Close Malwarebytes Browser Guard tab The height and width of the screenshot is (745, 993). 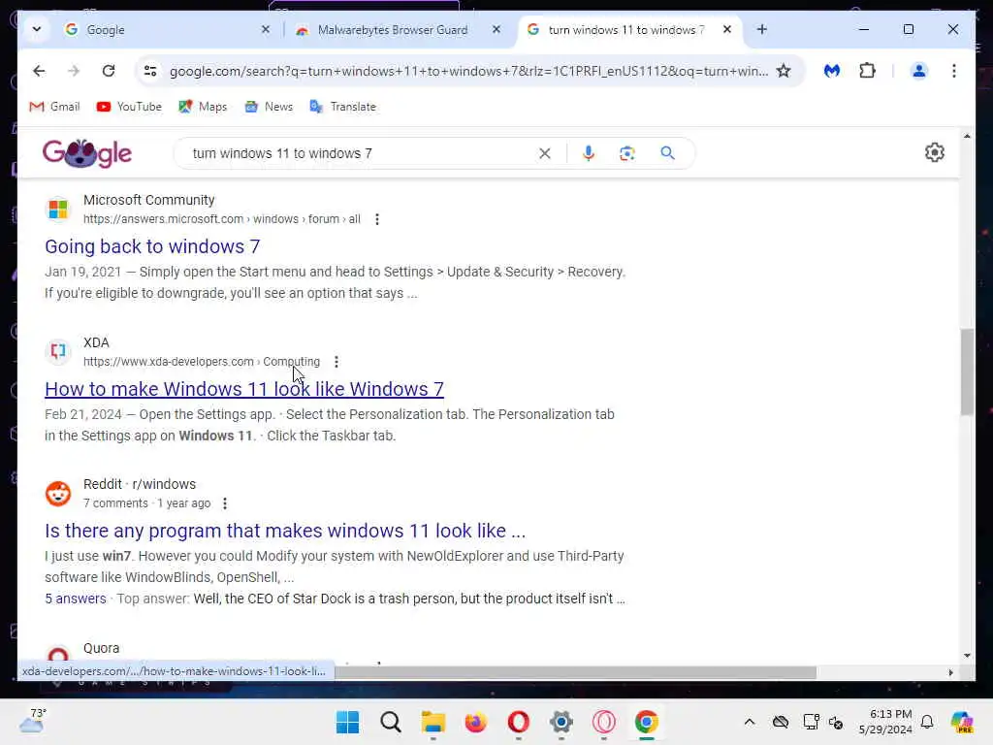click(x=496, y=29)
